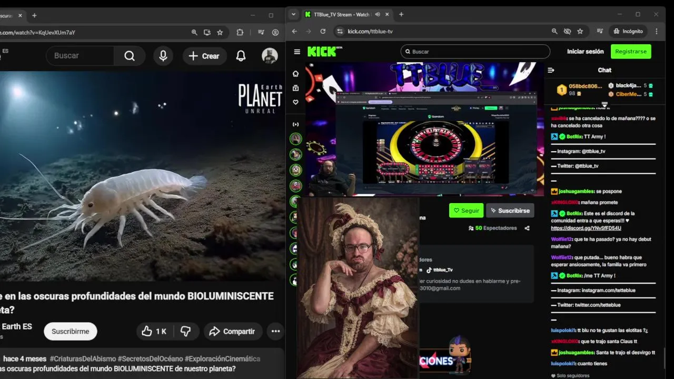Close the TTBlue_TV Stream tab

tap(388, 15)
